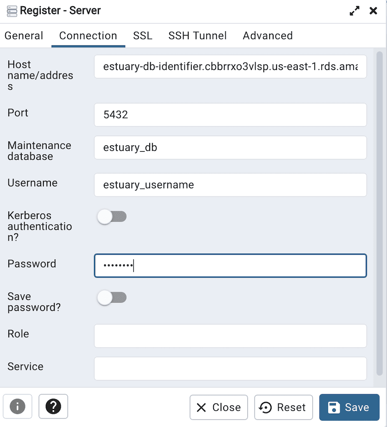Toggle Kerberos authentication switch

pos(112,216)
